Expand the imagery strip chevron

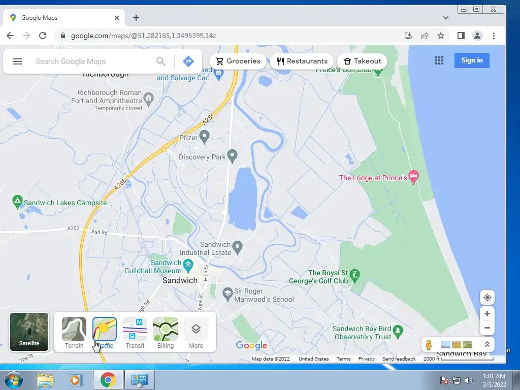(487, 344)
